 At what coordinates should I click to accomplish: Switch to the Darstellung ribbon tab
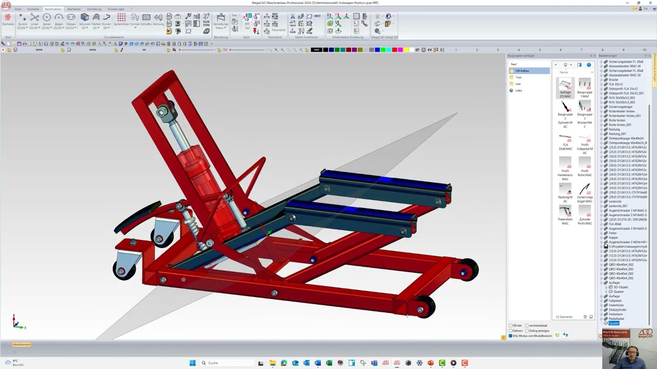pos(94,9)
